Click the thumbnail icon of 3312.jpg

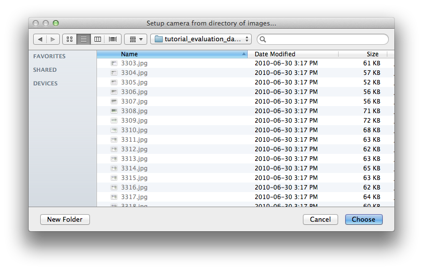pos(114,149)
